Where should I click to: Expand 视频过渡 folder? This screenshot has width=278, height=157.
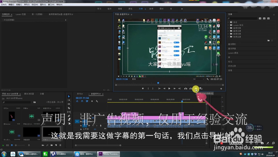228,37
